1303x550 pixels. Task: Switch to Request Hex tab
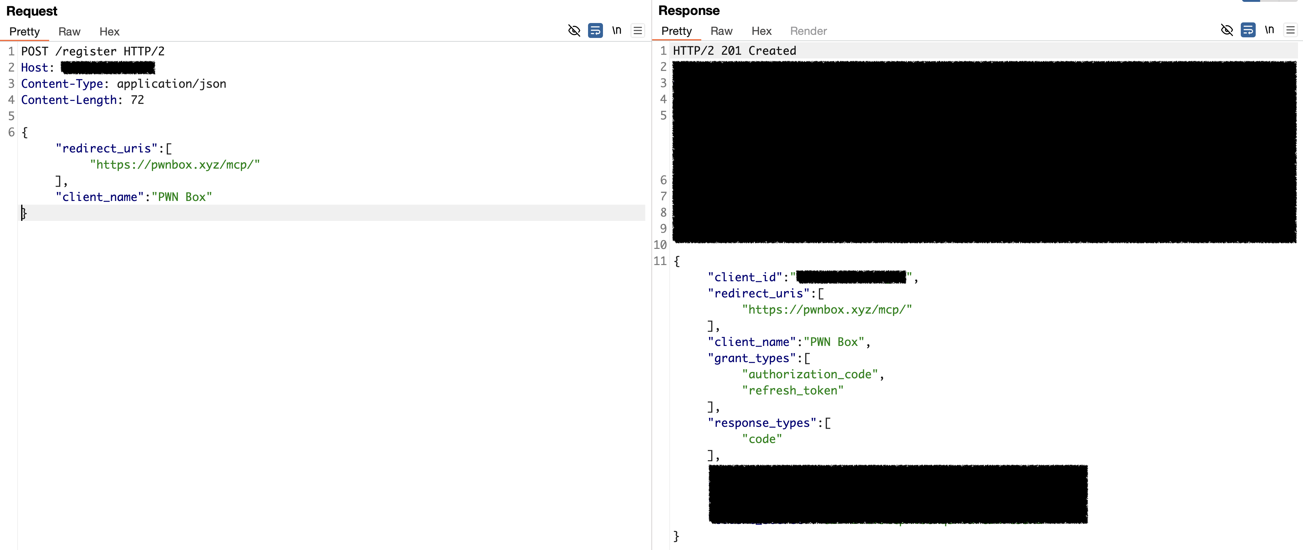click(x=109, y=31)
